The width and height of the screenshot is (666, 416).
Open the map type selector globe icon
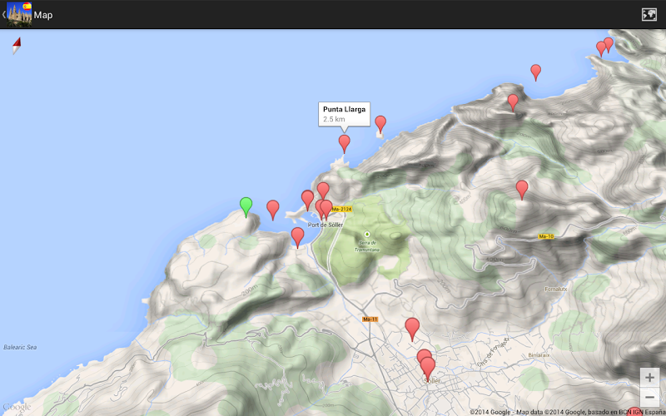coord(649,14)
